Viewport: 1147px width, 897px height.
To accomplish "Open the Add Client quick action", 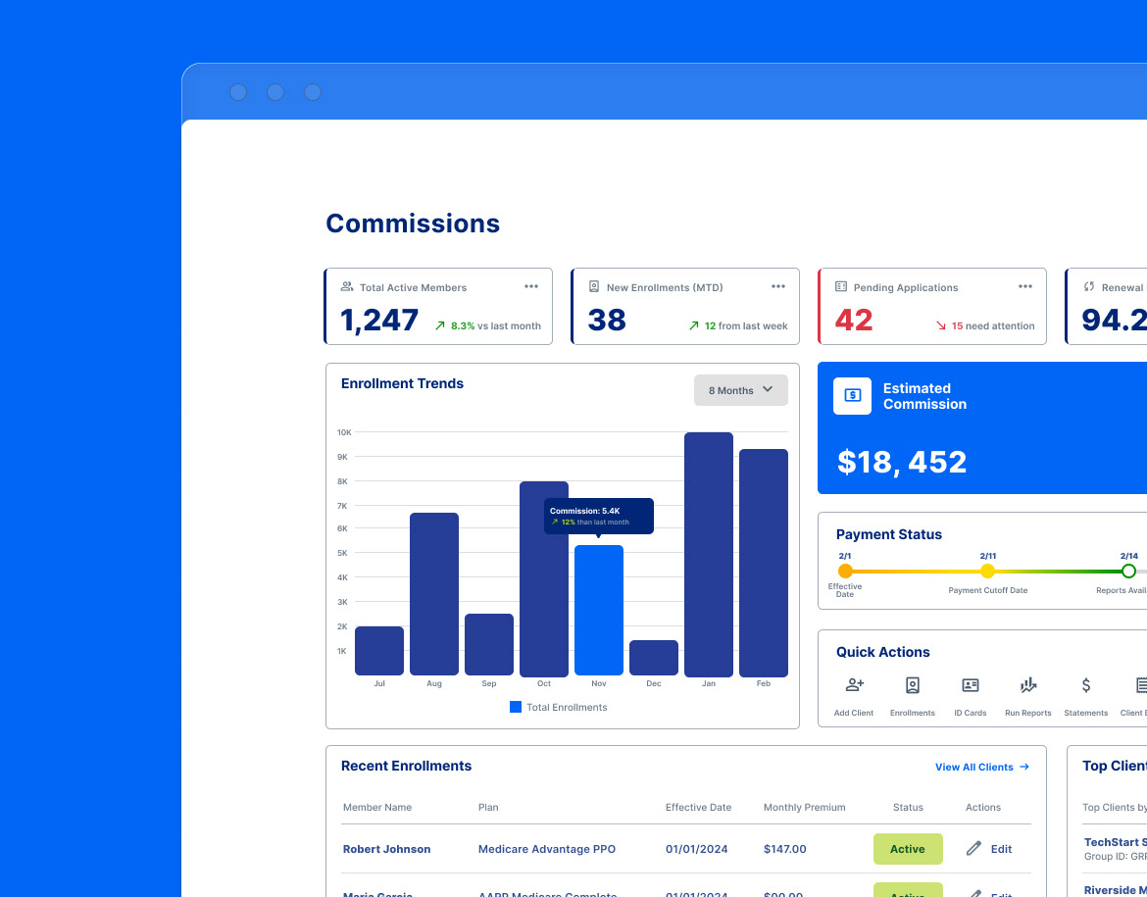I will point(854,695).
